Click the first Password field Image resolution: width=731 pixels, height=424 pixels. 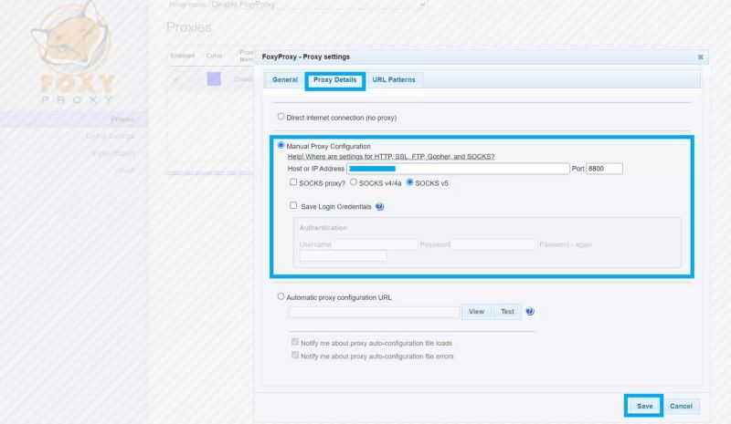pyautogui.click(x=493, y=244)
